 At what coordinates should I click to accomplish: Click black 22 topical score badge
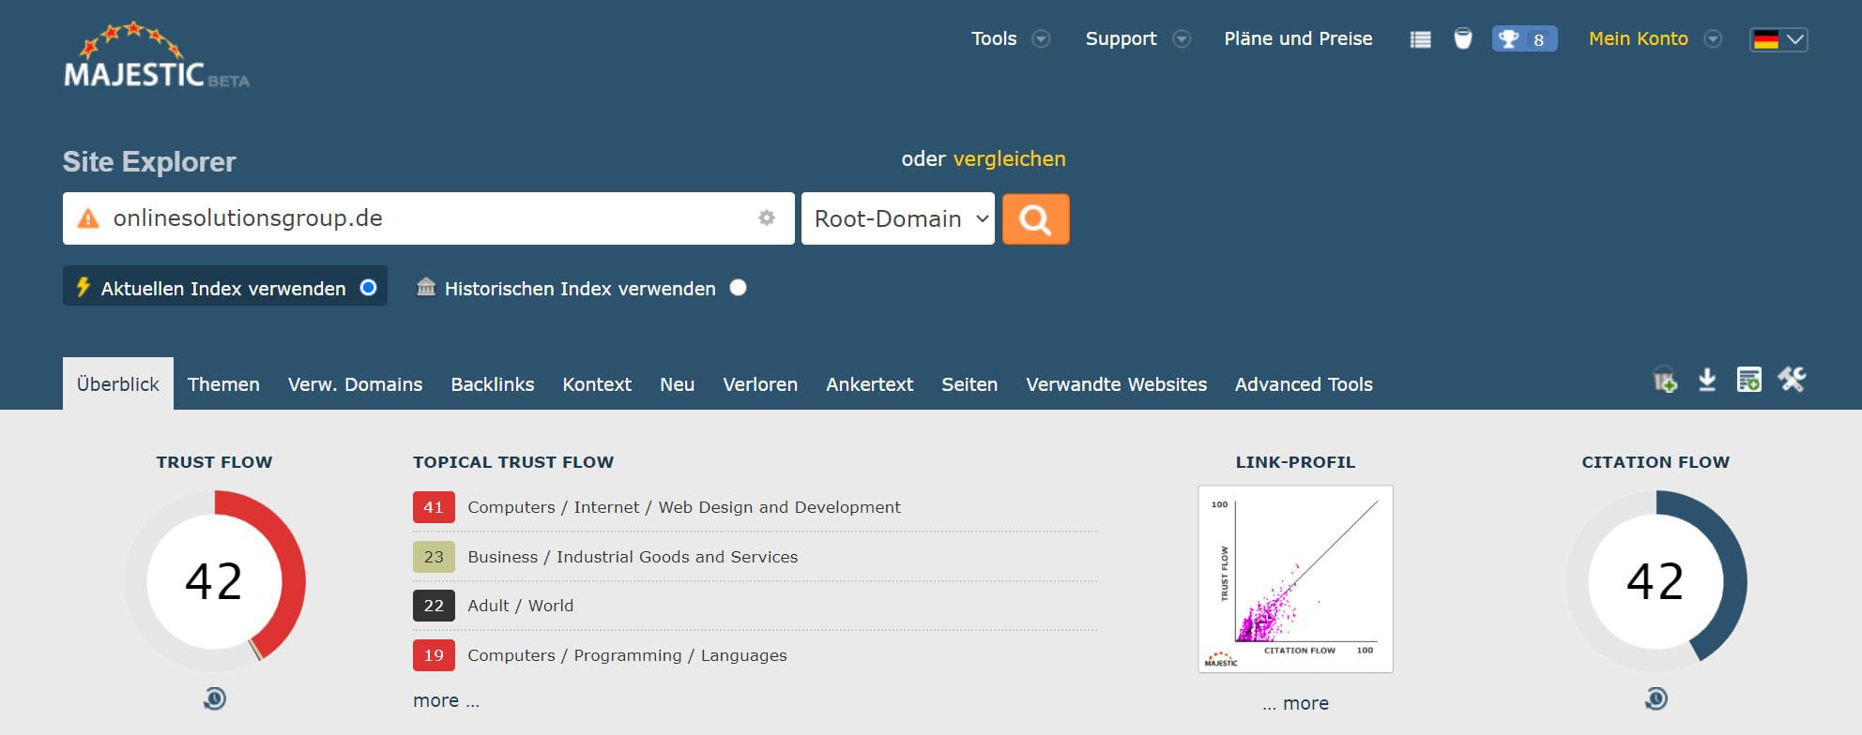click(434, 606)
